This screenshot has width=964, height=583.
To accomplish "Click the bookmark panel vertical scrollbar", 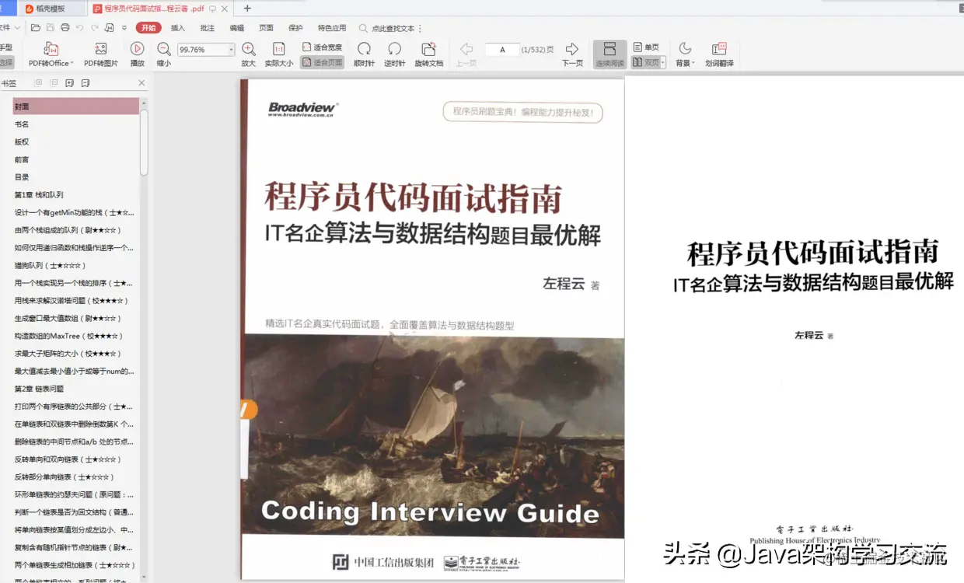I will pyautogui.click(x=144, y=142).
